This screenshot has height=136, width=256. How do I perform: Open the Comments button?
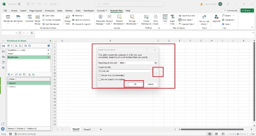231,10
